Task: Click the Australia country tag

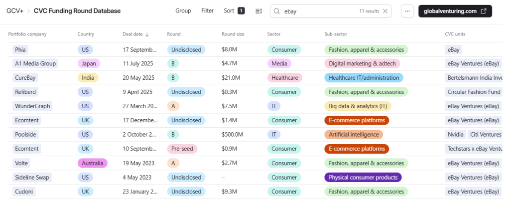Action: (x=92, y=163)
